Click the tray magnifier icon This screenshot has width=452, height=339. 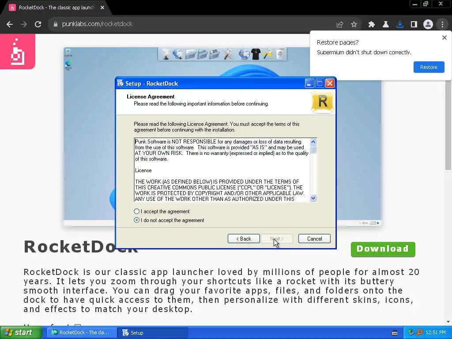(419, 333)
